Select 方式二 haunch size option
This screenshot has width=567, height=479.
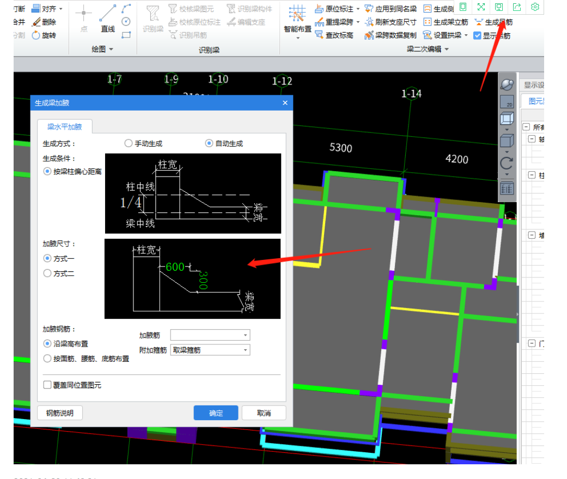[59, 273]
